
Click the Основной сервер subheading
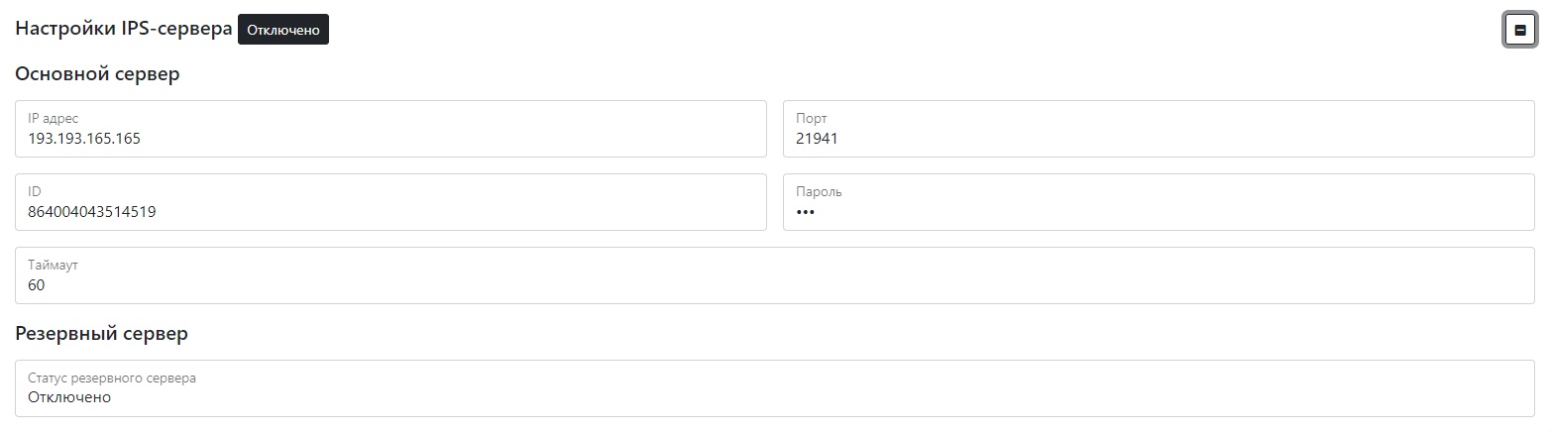(97, 74)
